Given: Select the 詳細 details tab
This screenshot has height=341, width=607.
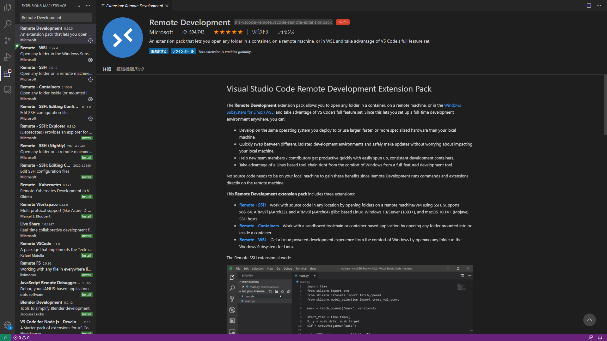Looking at the screenshot, I should (107, 69).
